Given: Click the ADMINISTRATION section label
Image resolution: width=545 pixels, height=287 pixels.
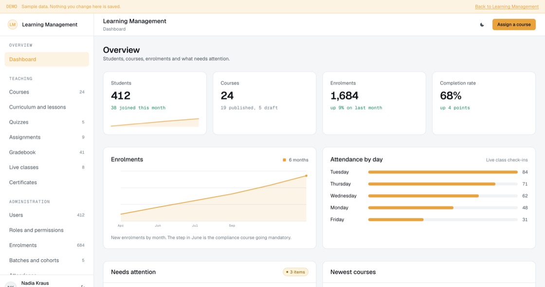Looking at the screenshot, I should (x=30, y=202).
